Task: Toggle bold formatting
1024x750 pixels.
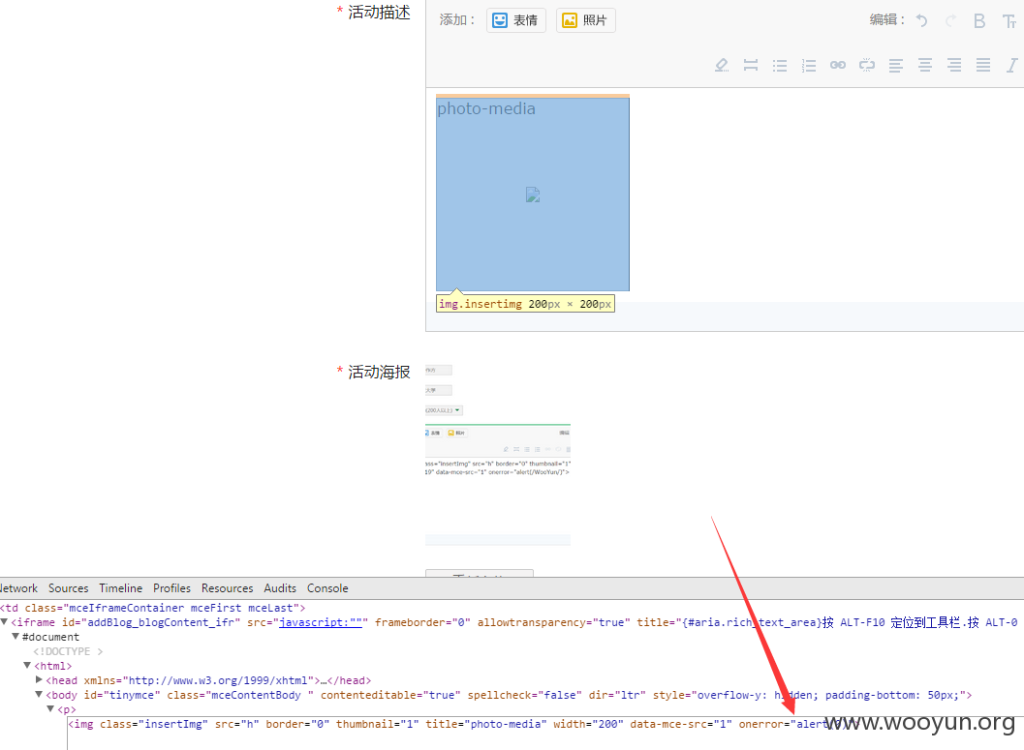Action: (x=979, y=21)
